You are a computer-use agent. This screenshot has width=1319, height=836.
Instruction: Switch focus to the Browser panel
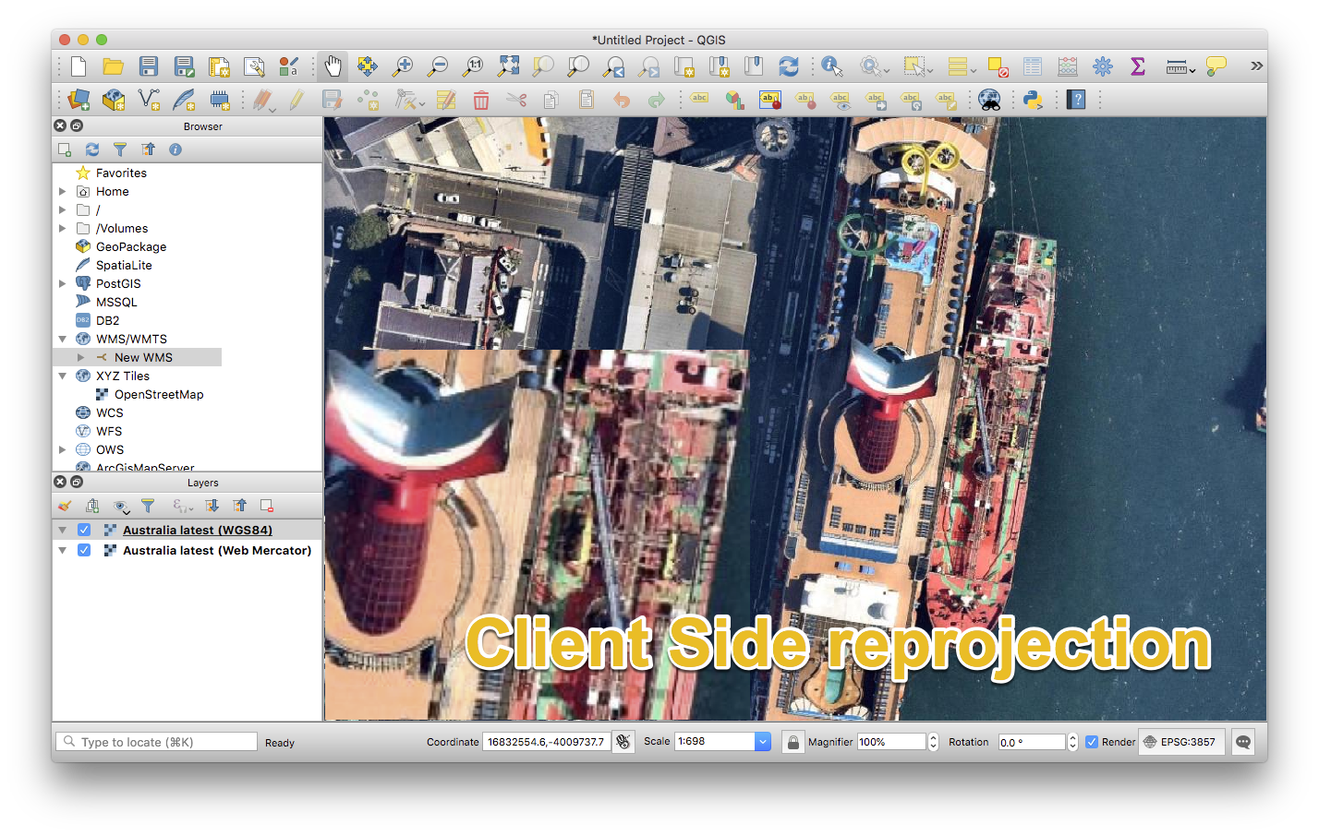click(x=202, y=125)
